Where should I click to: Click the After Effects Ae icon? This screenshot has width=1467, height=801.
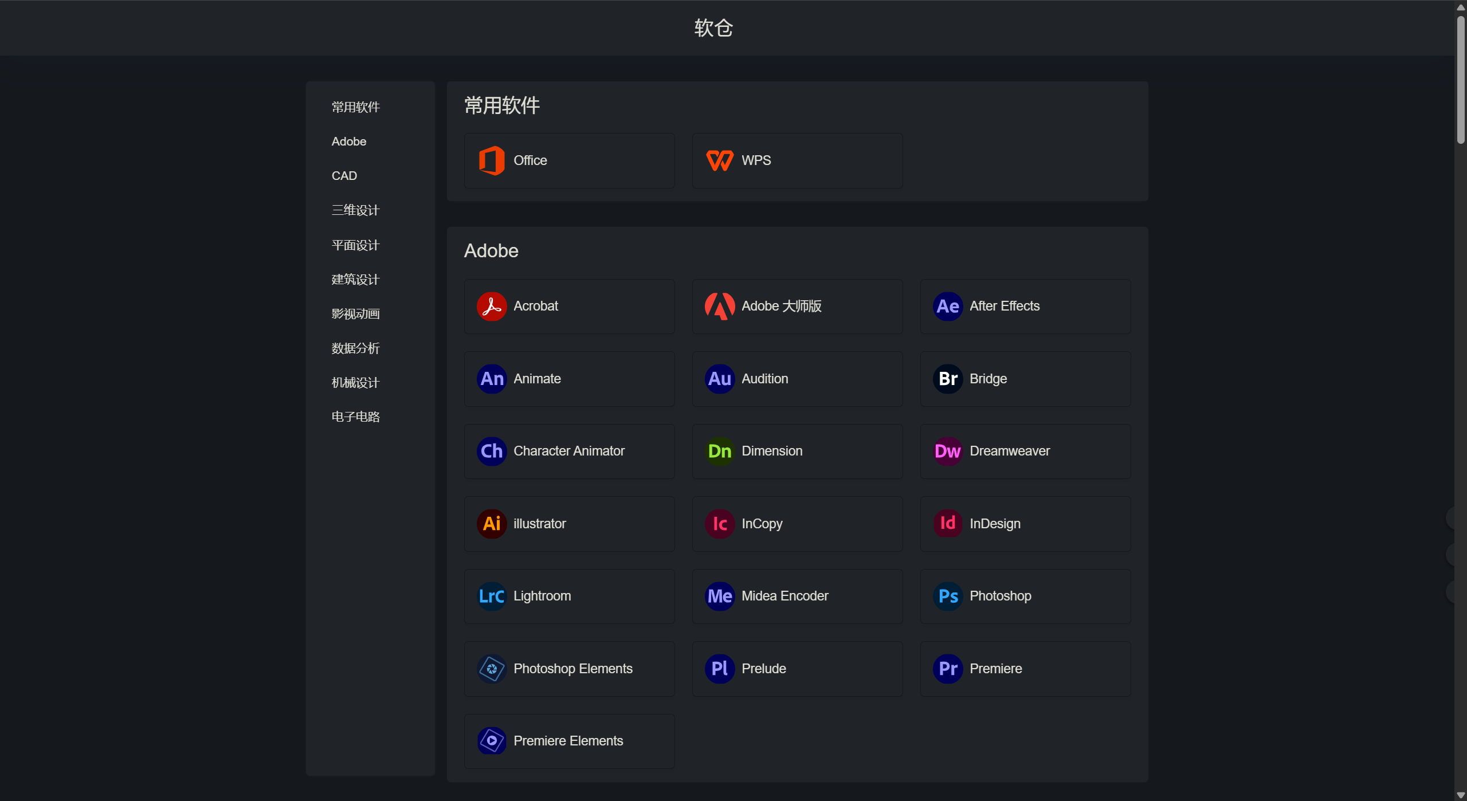[x=947, y=306]
